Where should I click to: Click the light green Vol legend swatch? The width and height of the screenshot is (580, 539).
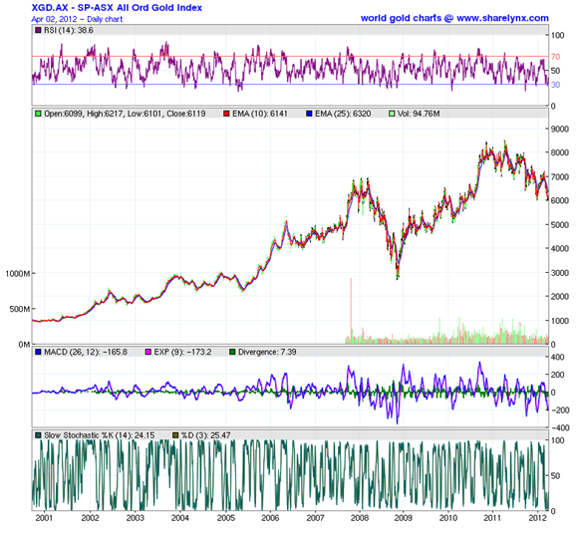point(392,114)
